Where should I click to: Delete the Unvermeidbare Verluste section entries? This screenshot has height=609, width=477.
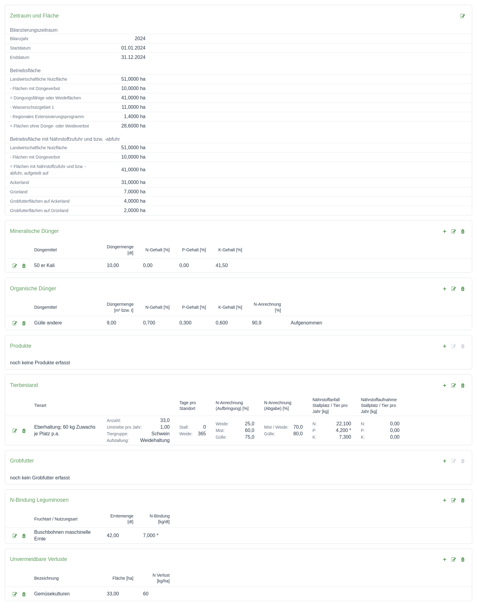pos(462,559)
